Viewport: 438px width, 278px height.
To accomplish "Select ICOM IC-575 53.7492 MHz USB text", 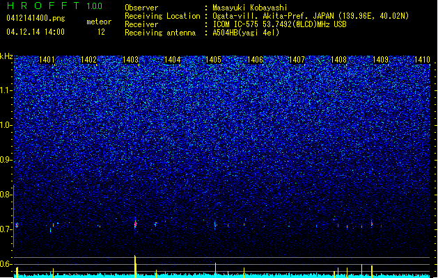I will (x=280, y=24).
